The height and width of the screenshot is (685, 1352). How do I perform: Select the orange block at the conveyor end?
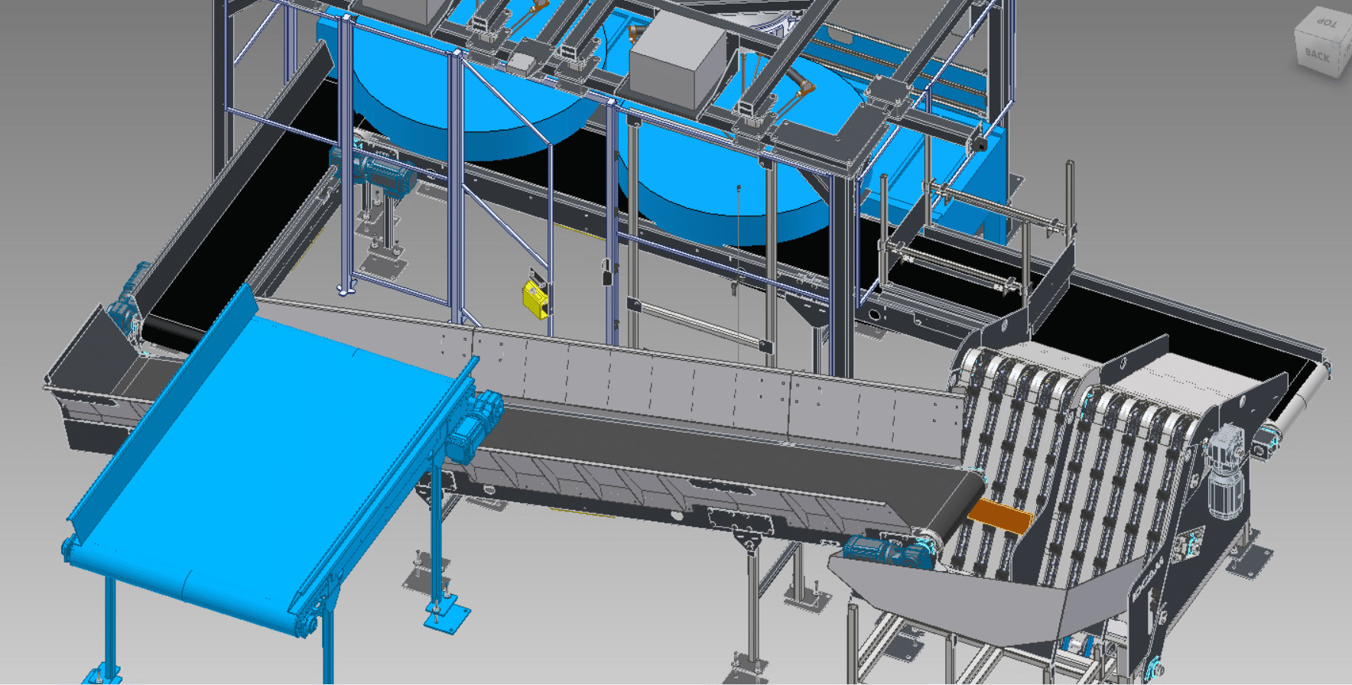pyautogui.click(x=1001, y=517)
